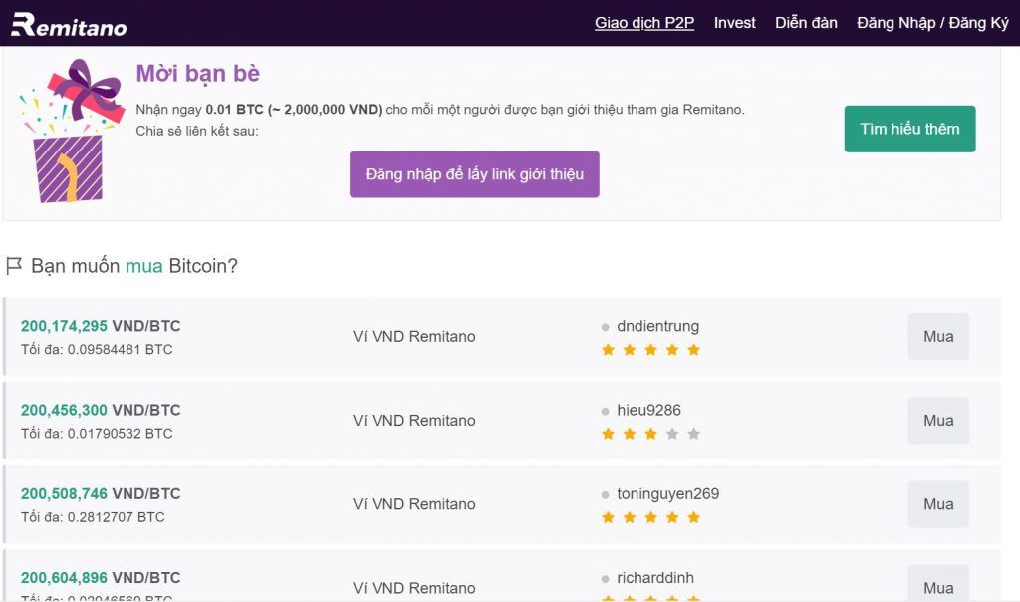Open seller dndientrung's profile
1020x602 pixels.
click(x=657, y=326)
